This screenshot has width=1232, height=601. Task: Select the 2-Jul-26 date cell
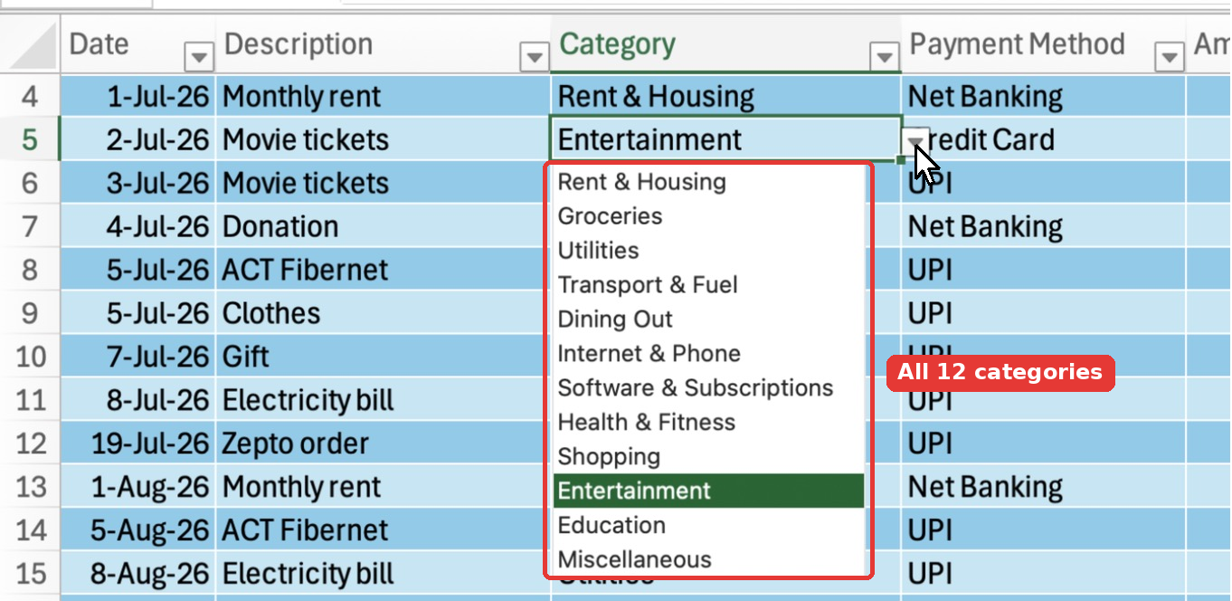(137, 139)
